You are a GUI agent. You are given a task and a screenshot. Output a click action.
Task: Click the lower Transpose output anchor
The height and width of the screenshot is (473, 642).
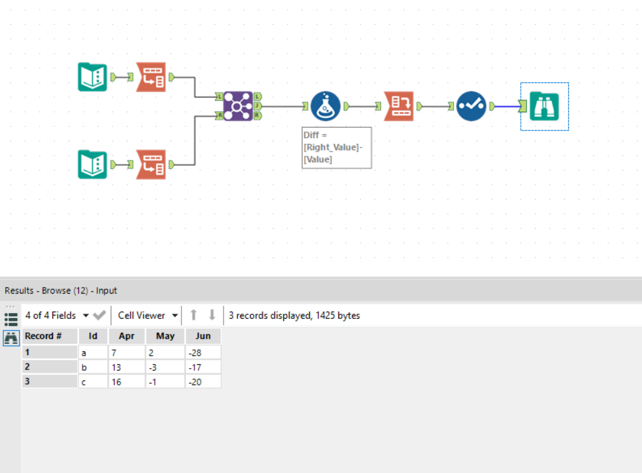[x=172, y=165]
